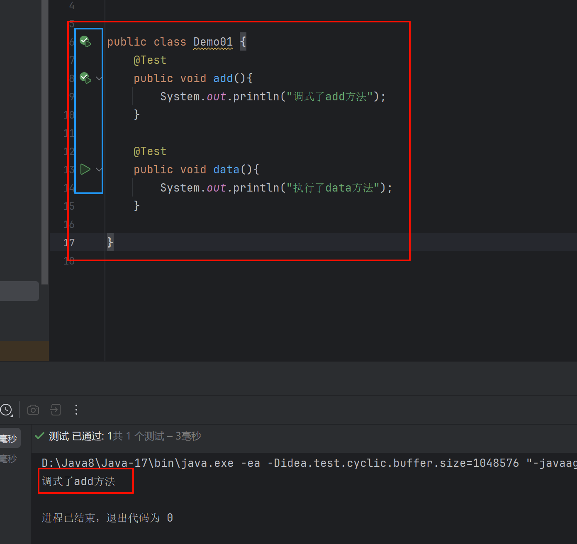The image size is (577, 544).
Task: Select the second test result row
Action: [9, 459]
